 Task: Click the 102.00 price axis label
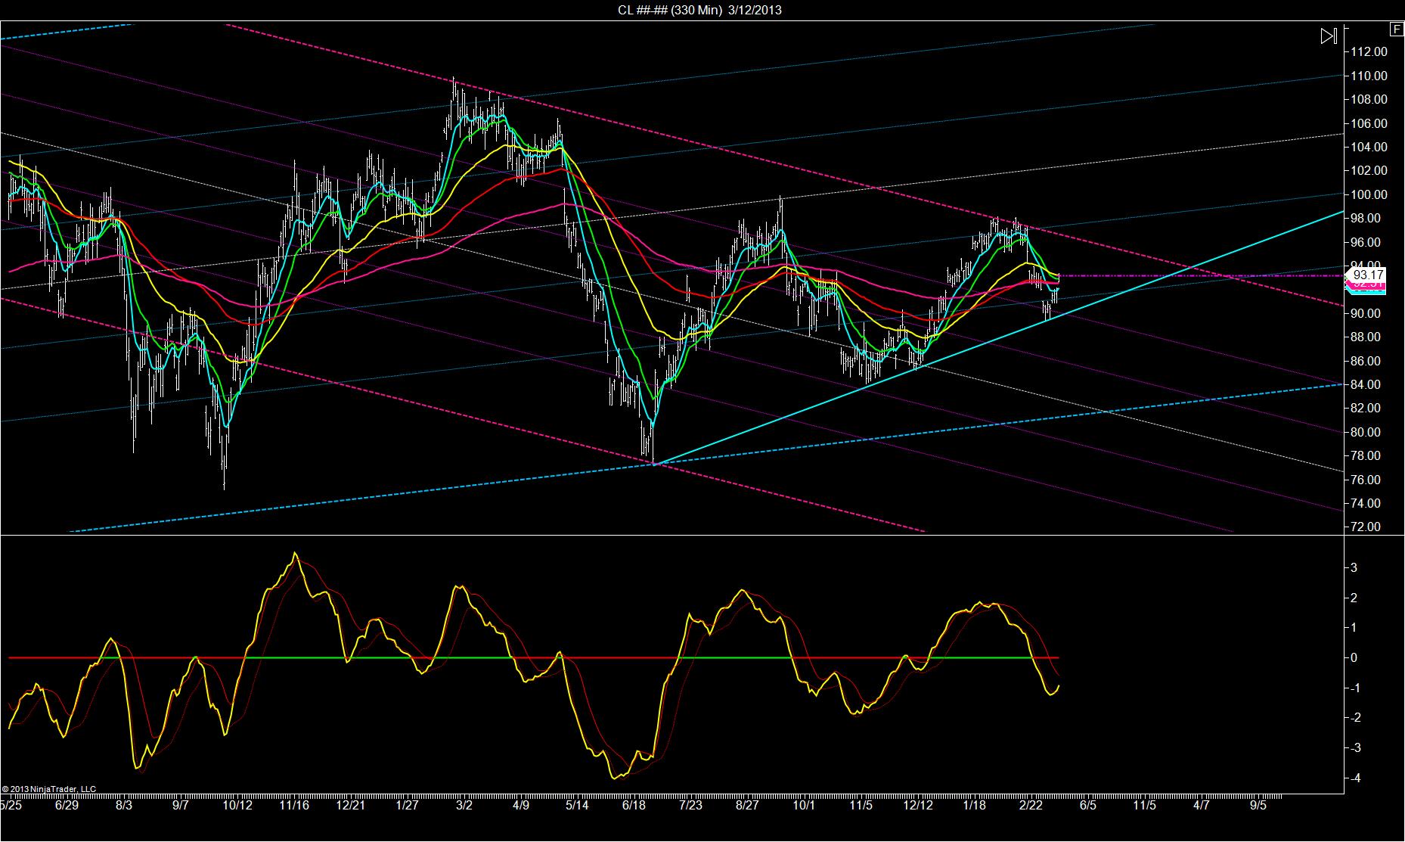click(1369, 171)
